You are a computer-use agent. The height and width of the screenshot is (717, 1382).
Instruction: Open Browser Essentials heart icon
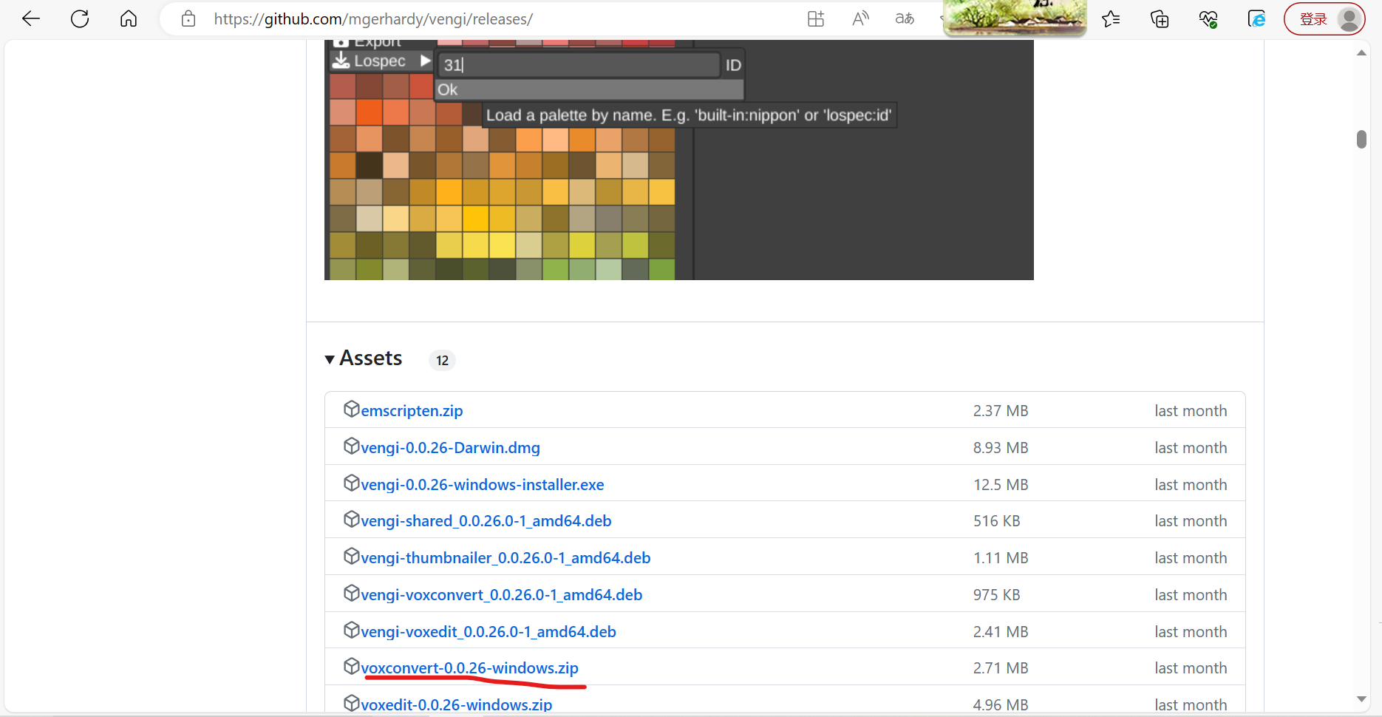pos(1208,18)
